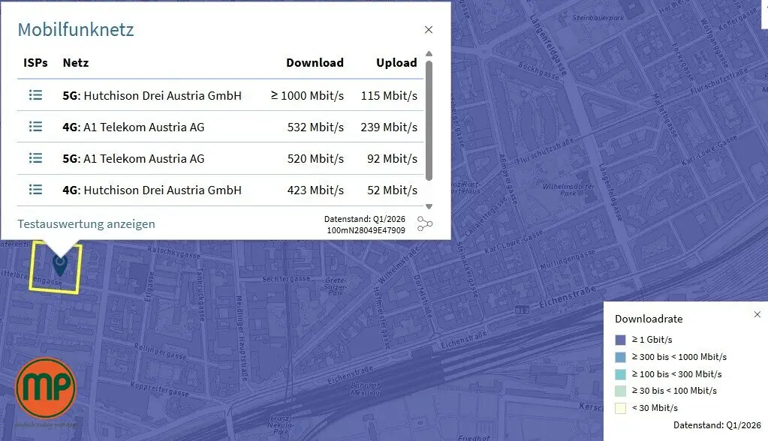The width and height of the screenshot is (768, 441).
Task: Select the Download column header
Action: point(315,63)
